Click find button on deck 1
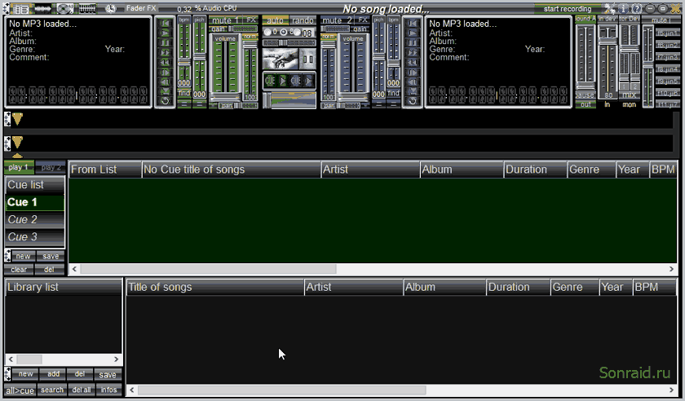The image size is (685, 401). click(x=184, y=94)
